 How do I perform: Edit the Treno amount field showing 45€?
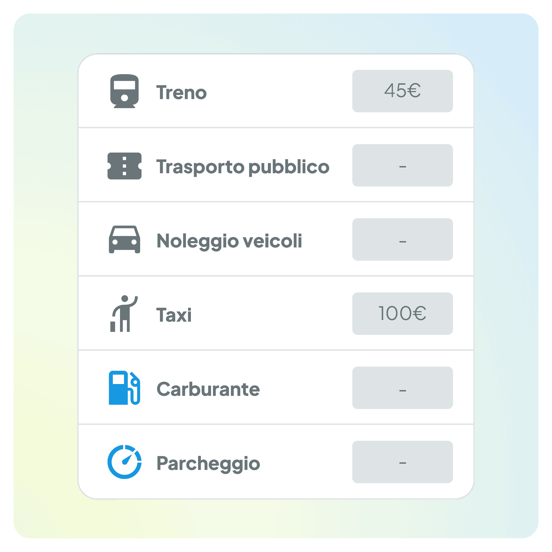pyautogui.click(x=402, y=91)
